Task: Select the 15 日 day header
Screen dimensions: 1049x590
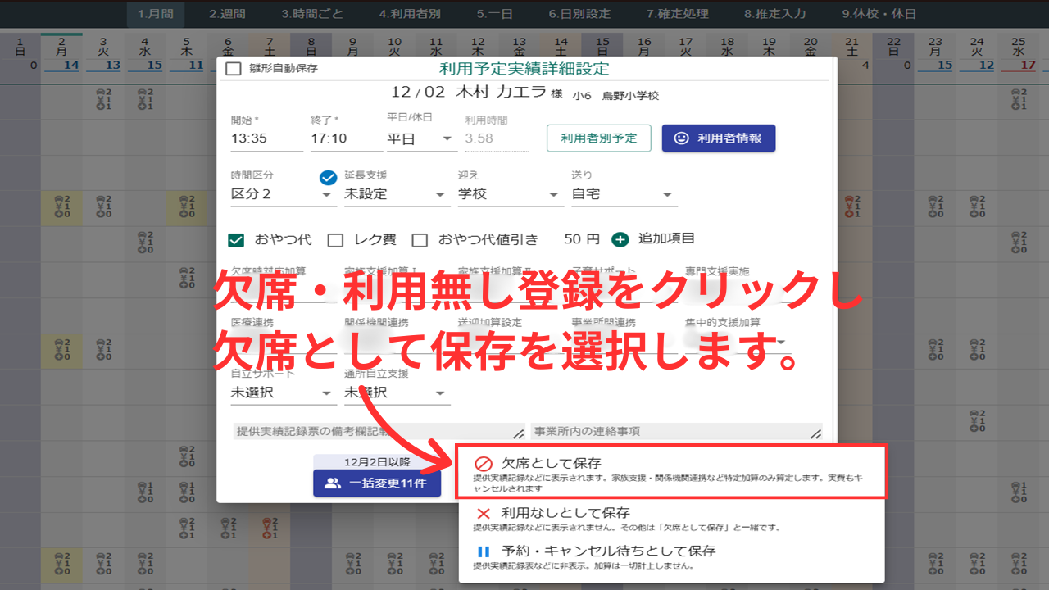Action: (x=602, y=46)
